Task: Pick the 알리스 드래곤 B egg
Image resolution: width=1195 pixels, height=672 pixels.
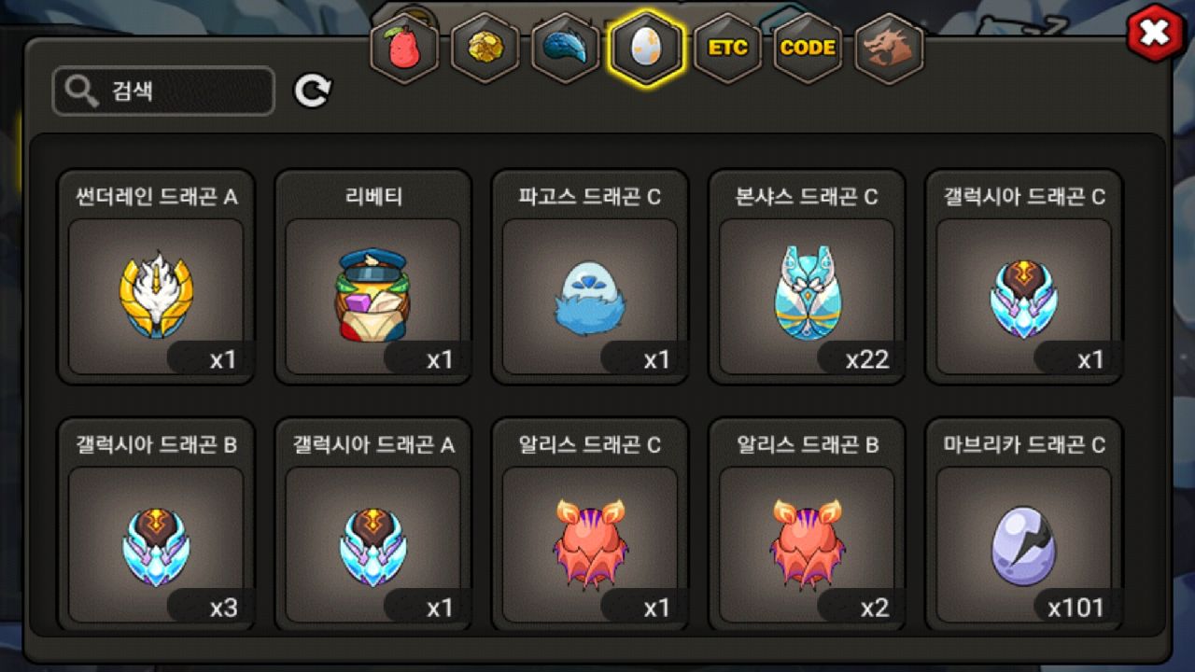Action: (807, 525)
